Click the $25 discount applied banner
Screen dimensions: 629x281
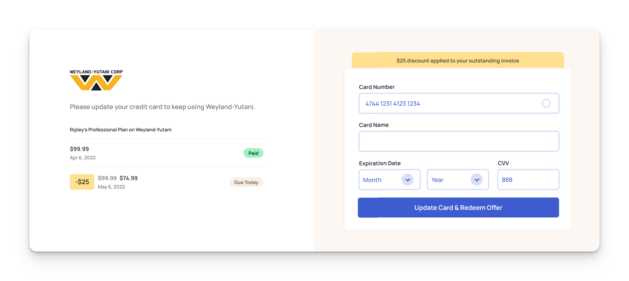tap(458, 61)
